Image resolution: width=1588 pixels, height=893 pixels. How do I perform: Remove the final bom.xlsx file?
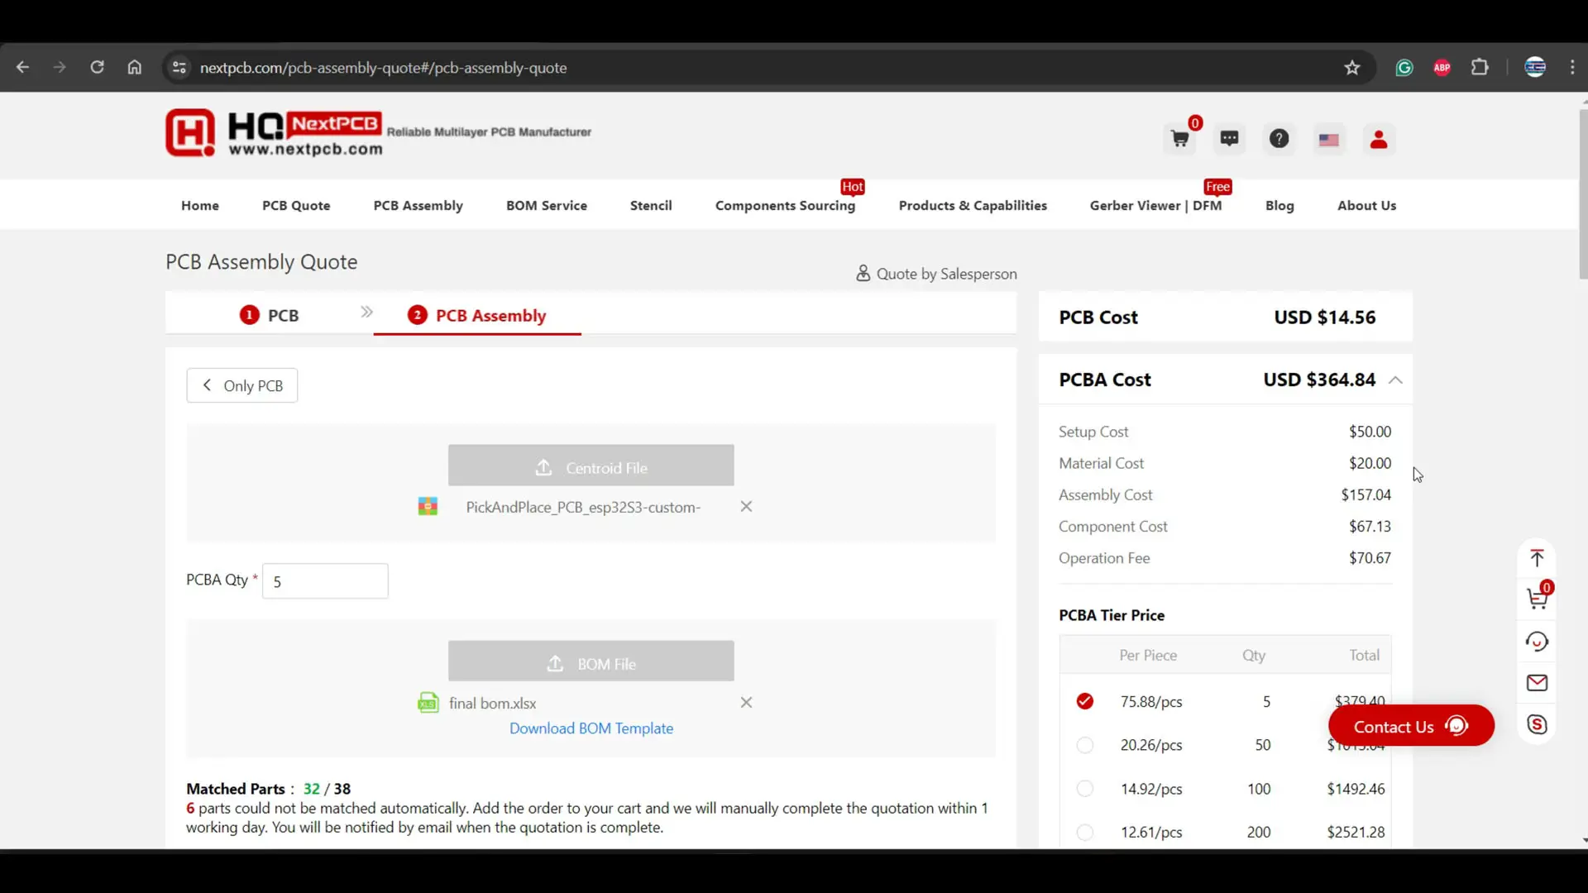click(746, 703)
